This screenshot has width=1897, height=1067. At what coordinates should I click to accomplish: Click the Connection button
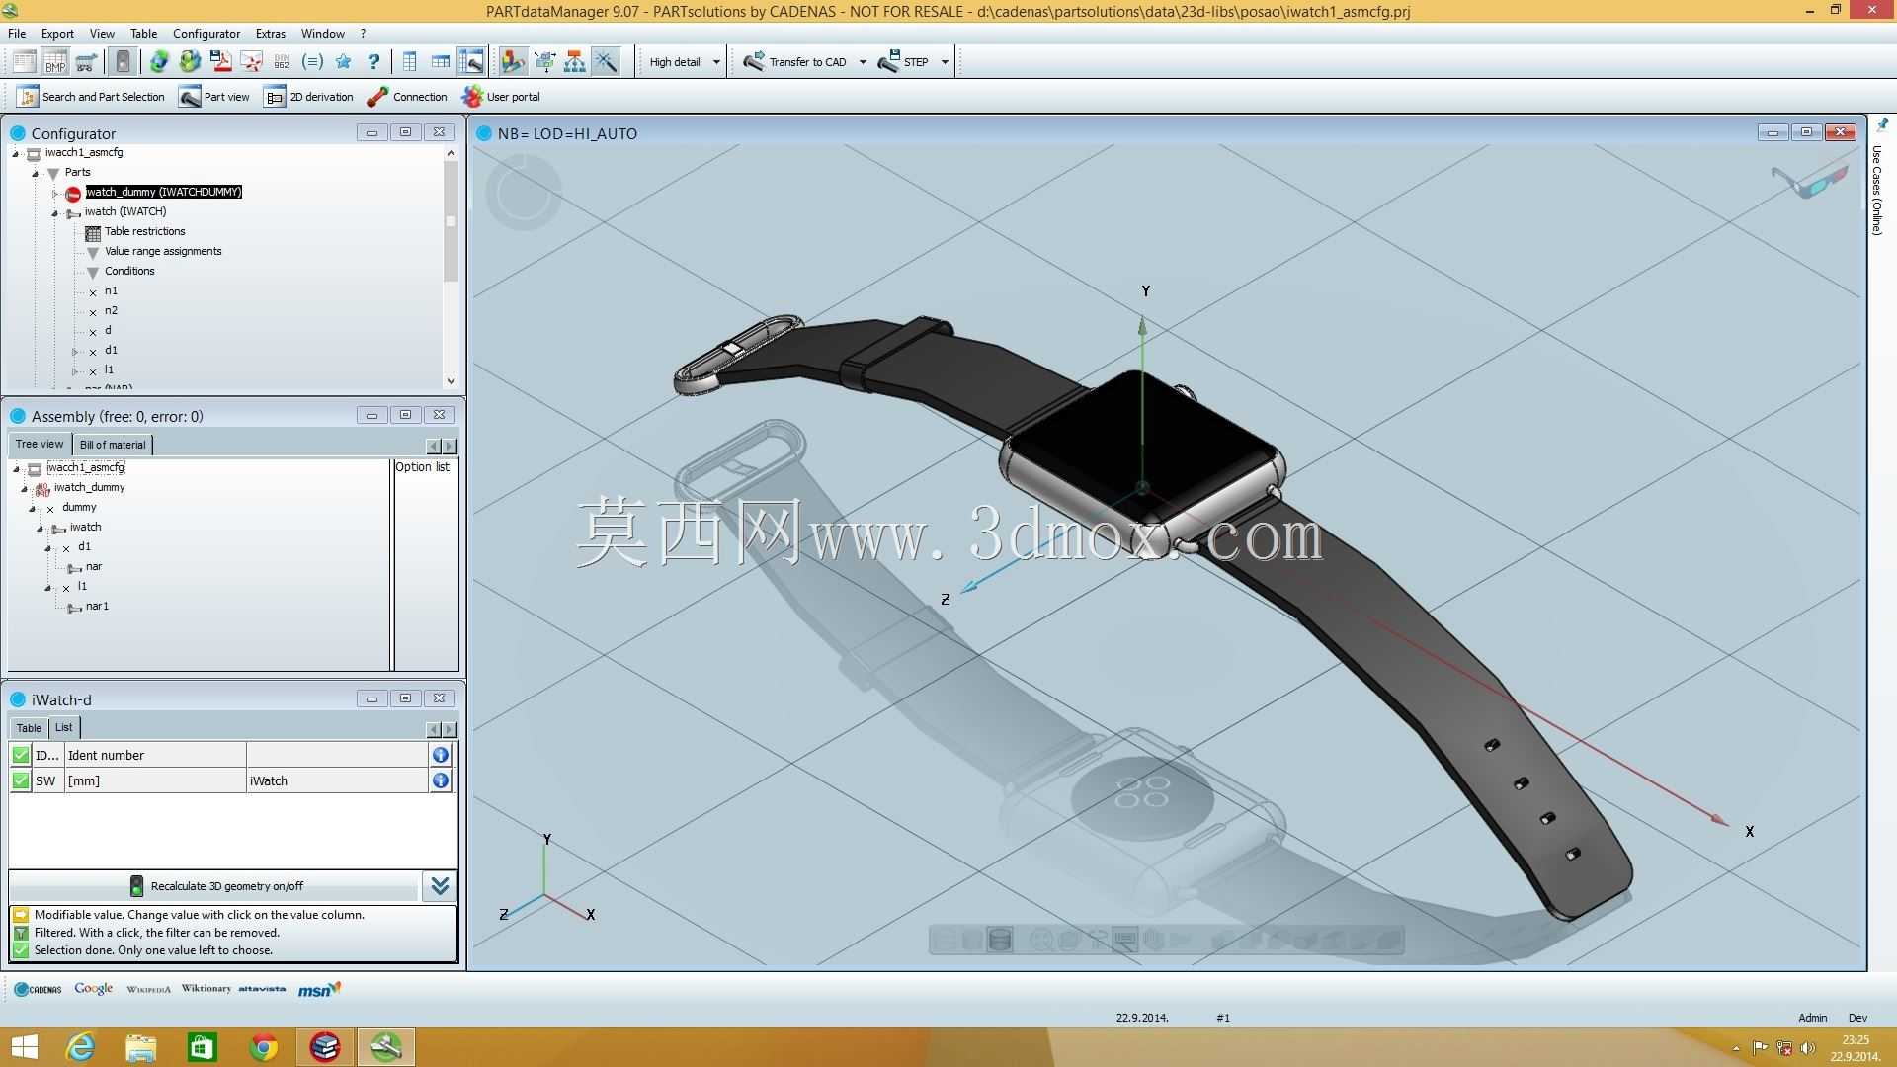tap(407, 97)
